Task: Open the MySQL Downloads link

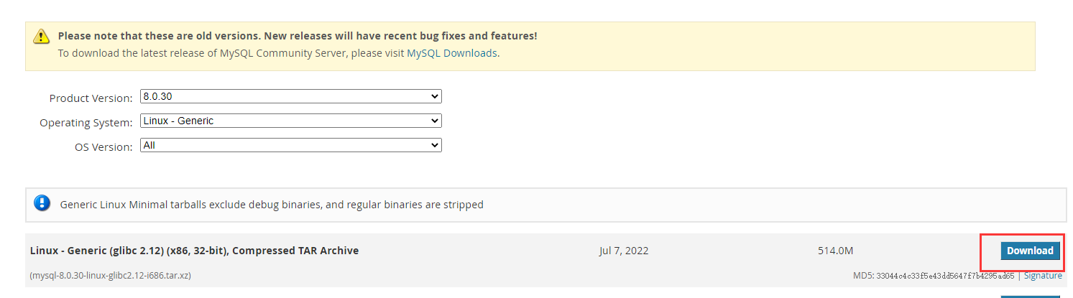Action: point(452,53)
